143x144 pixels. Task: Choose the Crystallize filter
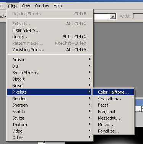pos(113,99)
